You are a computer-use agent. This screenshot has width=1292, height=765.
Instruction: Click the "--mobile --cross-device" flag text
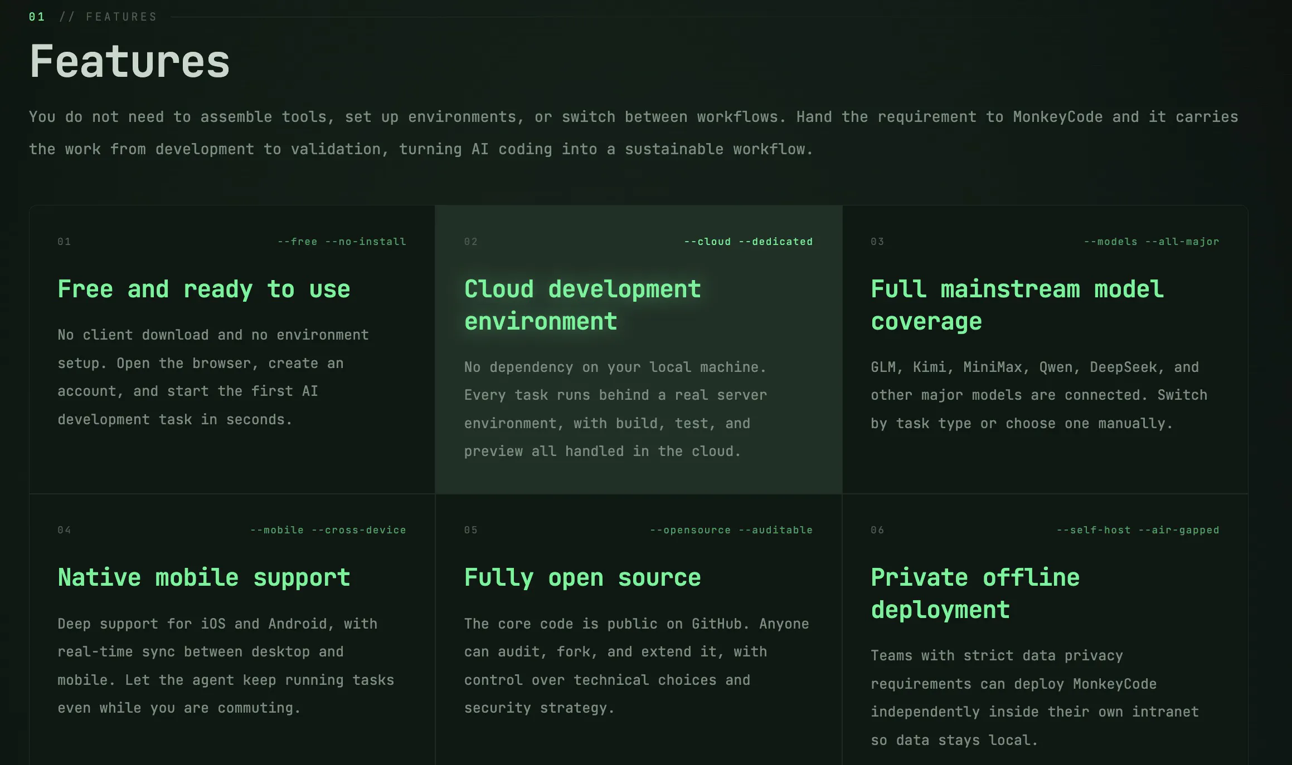coord(328,530)
